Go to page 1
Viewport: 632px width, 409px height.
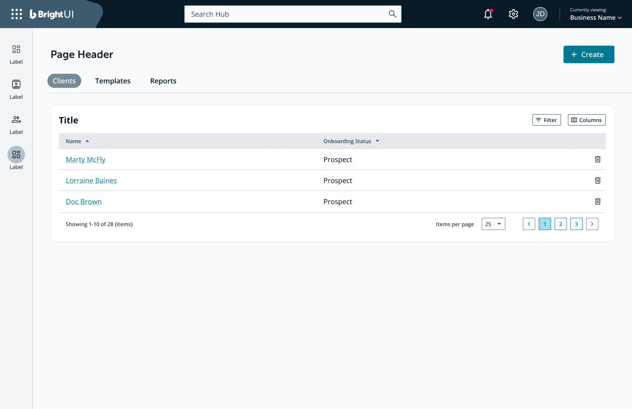(x=545, y=224)
